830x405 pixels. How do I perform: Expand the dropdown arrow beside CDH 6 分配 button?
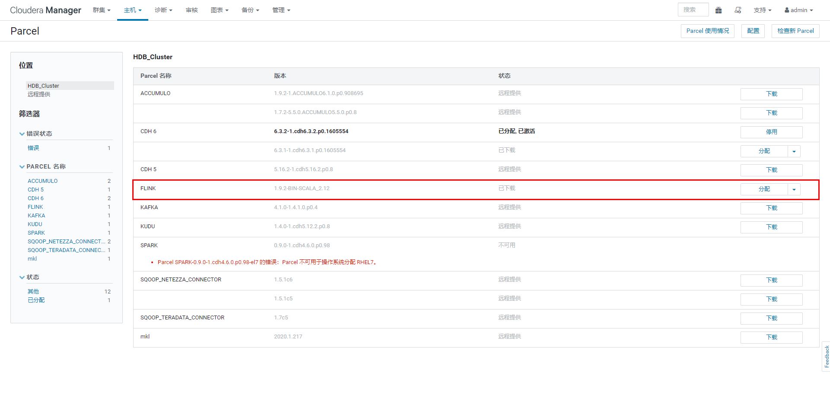coord(794,151)
